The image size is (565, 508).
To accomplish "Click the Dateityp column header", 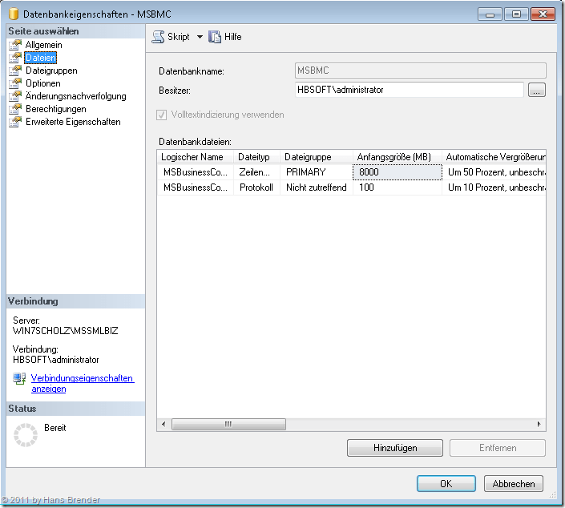I will (257, 157).
